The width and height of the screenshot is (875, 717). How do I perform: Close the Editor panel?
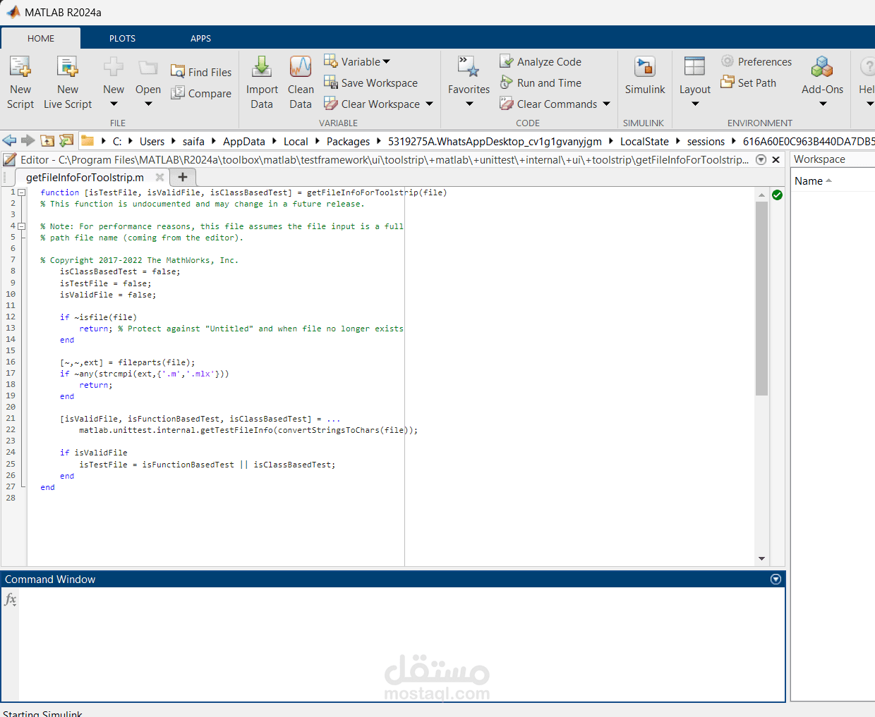pyautogui.click(x=776, y=159)
